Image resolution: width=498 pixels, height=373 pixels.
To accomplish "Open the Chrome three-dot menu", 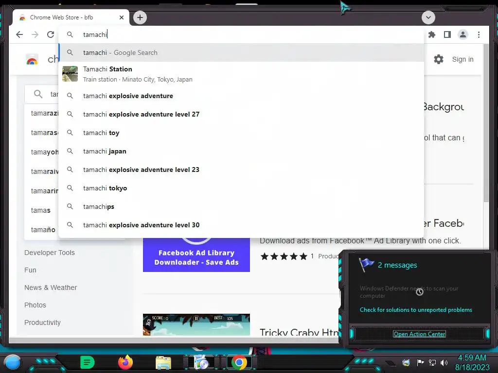I will [479, 34].
